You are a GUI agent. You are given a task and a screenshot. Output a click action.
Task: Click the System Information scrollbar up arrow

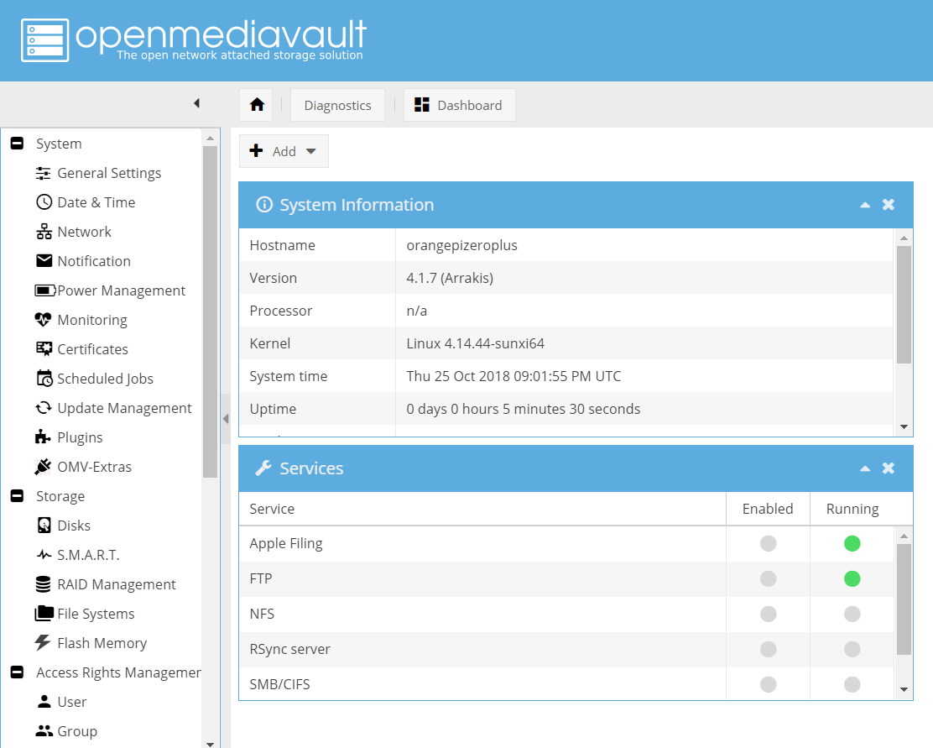click(904, 238)
